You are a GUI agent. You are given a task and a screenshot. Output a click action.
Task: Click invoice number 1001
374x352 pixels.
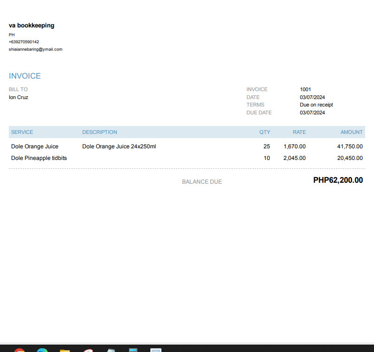pyautogui.click(x=305, y=89)
